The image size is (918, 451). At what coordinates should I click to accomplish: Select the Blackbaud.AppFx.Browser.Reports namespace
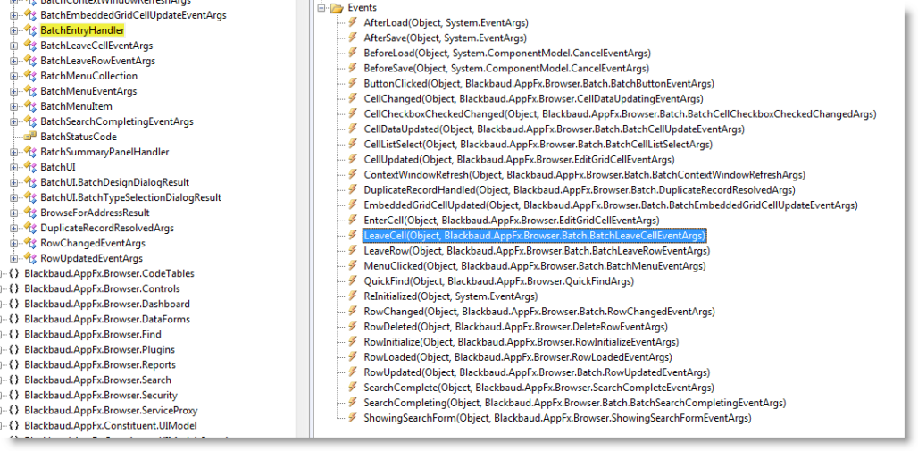click(100, 365)
